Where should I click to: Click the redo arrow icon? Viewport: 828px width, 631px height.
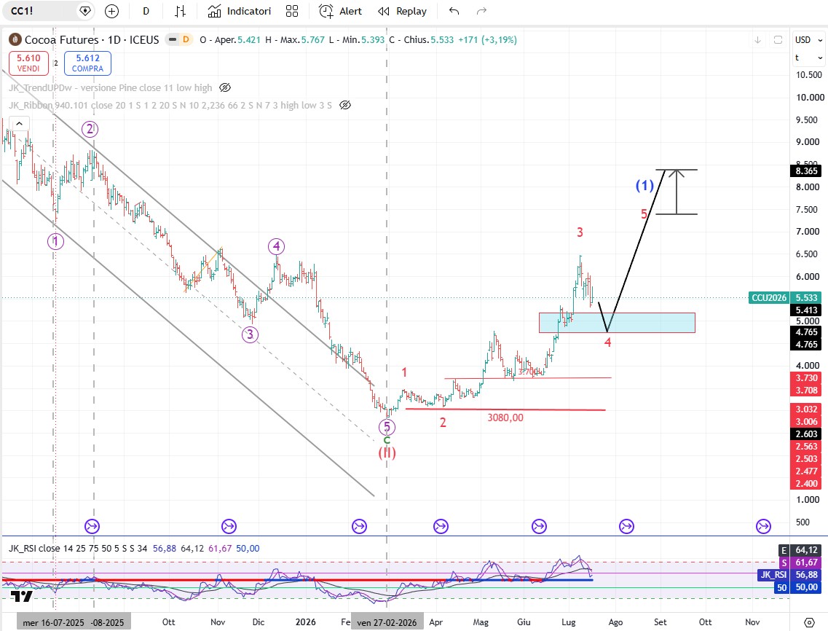click(481, 11)
